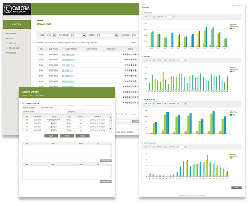Select Missed Call in the sidebar
The image size is (252, 203).
pyautogui.click(x=14, y=48)
